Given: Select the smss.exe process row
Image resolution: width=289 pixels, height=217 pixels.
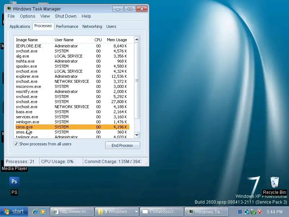Looking at the screenshot, I should [72, 132].
